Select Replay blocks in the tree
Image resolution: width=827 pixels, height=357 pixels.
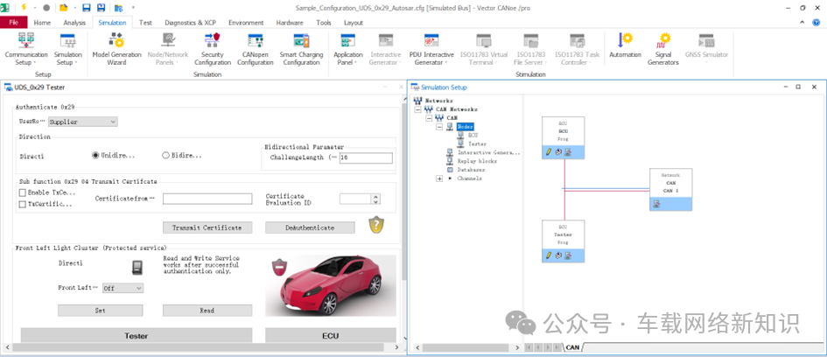[478, 161]
